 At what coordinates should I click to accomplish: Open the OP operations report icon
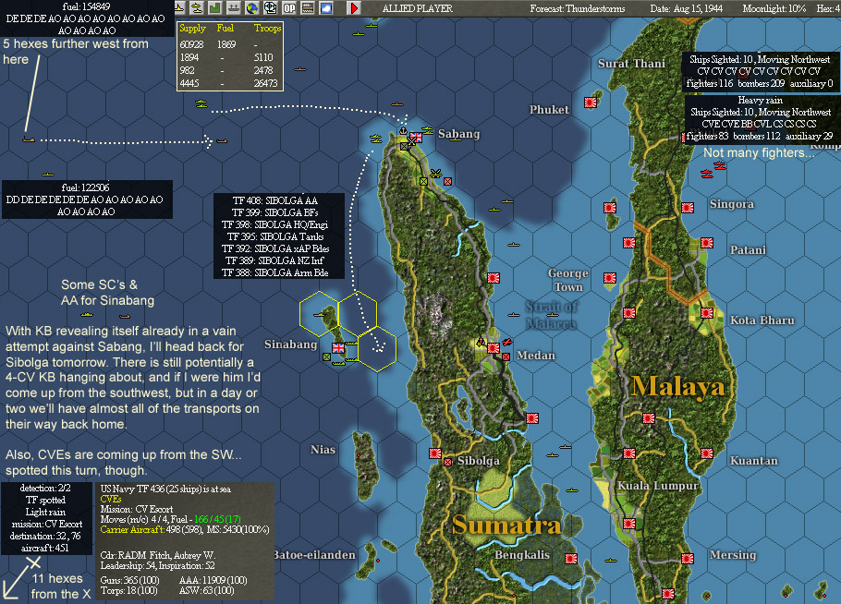pyautogui.click(x=289, y=8)
